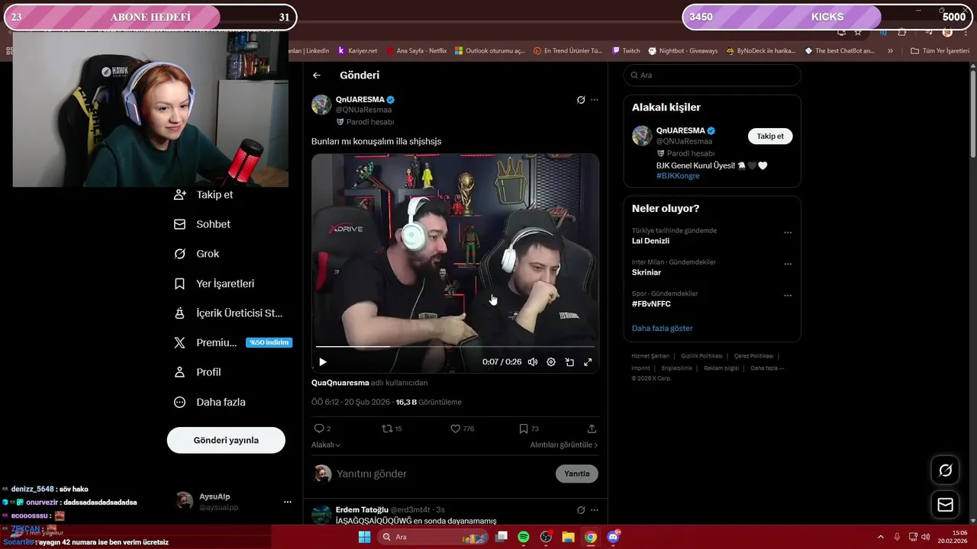
Task: Like the tweet with 776 likes
Action: [462, 429]
